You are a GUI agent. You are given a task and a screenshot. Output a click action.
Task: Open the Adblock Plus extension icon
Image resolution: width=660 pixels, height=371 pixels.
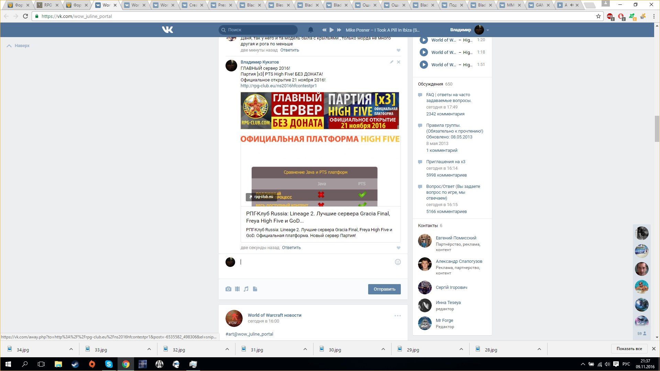tap(610, 16)
